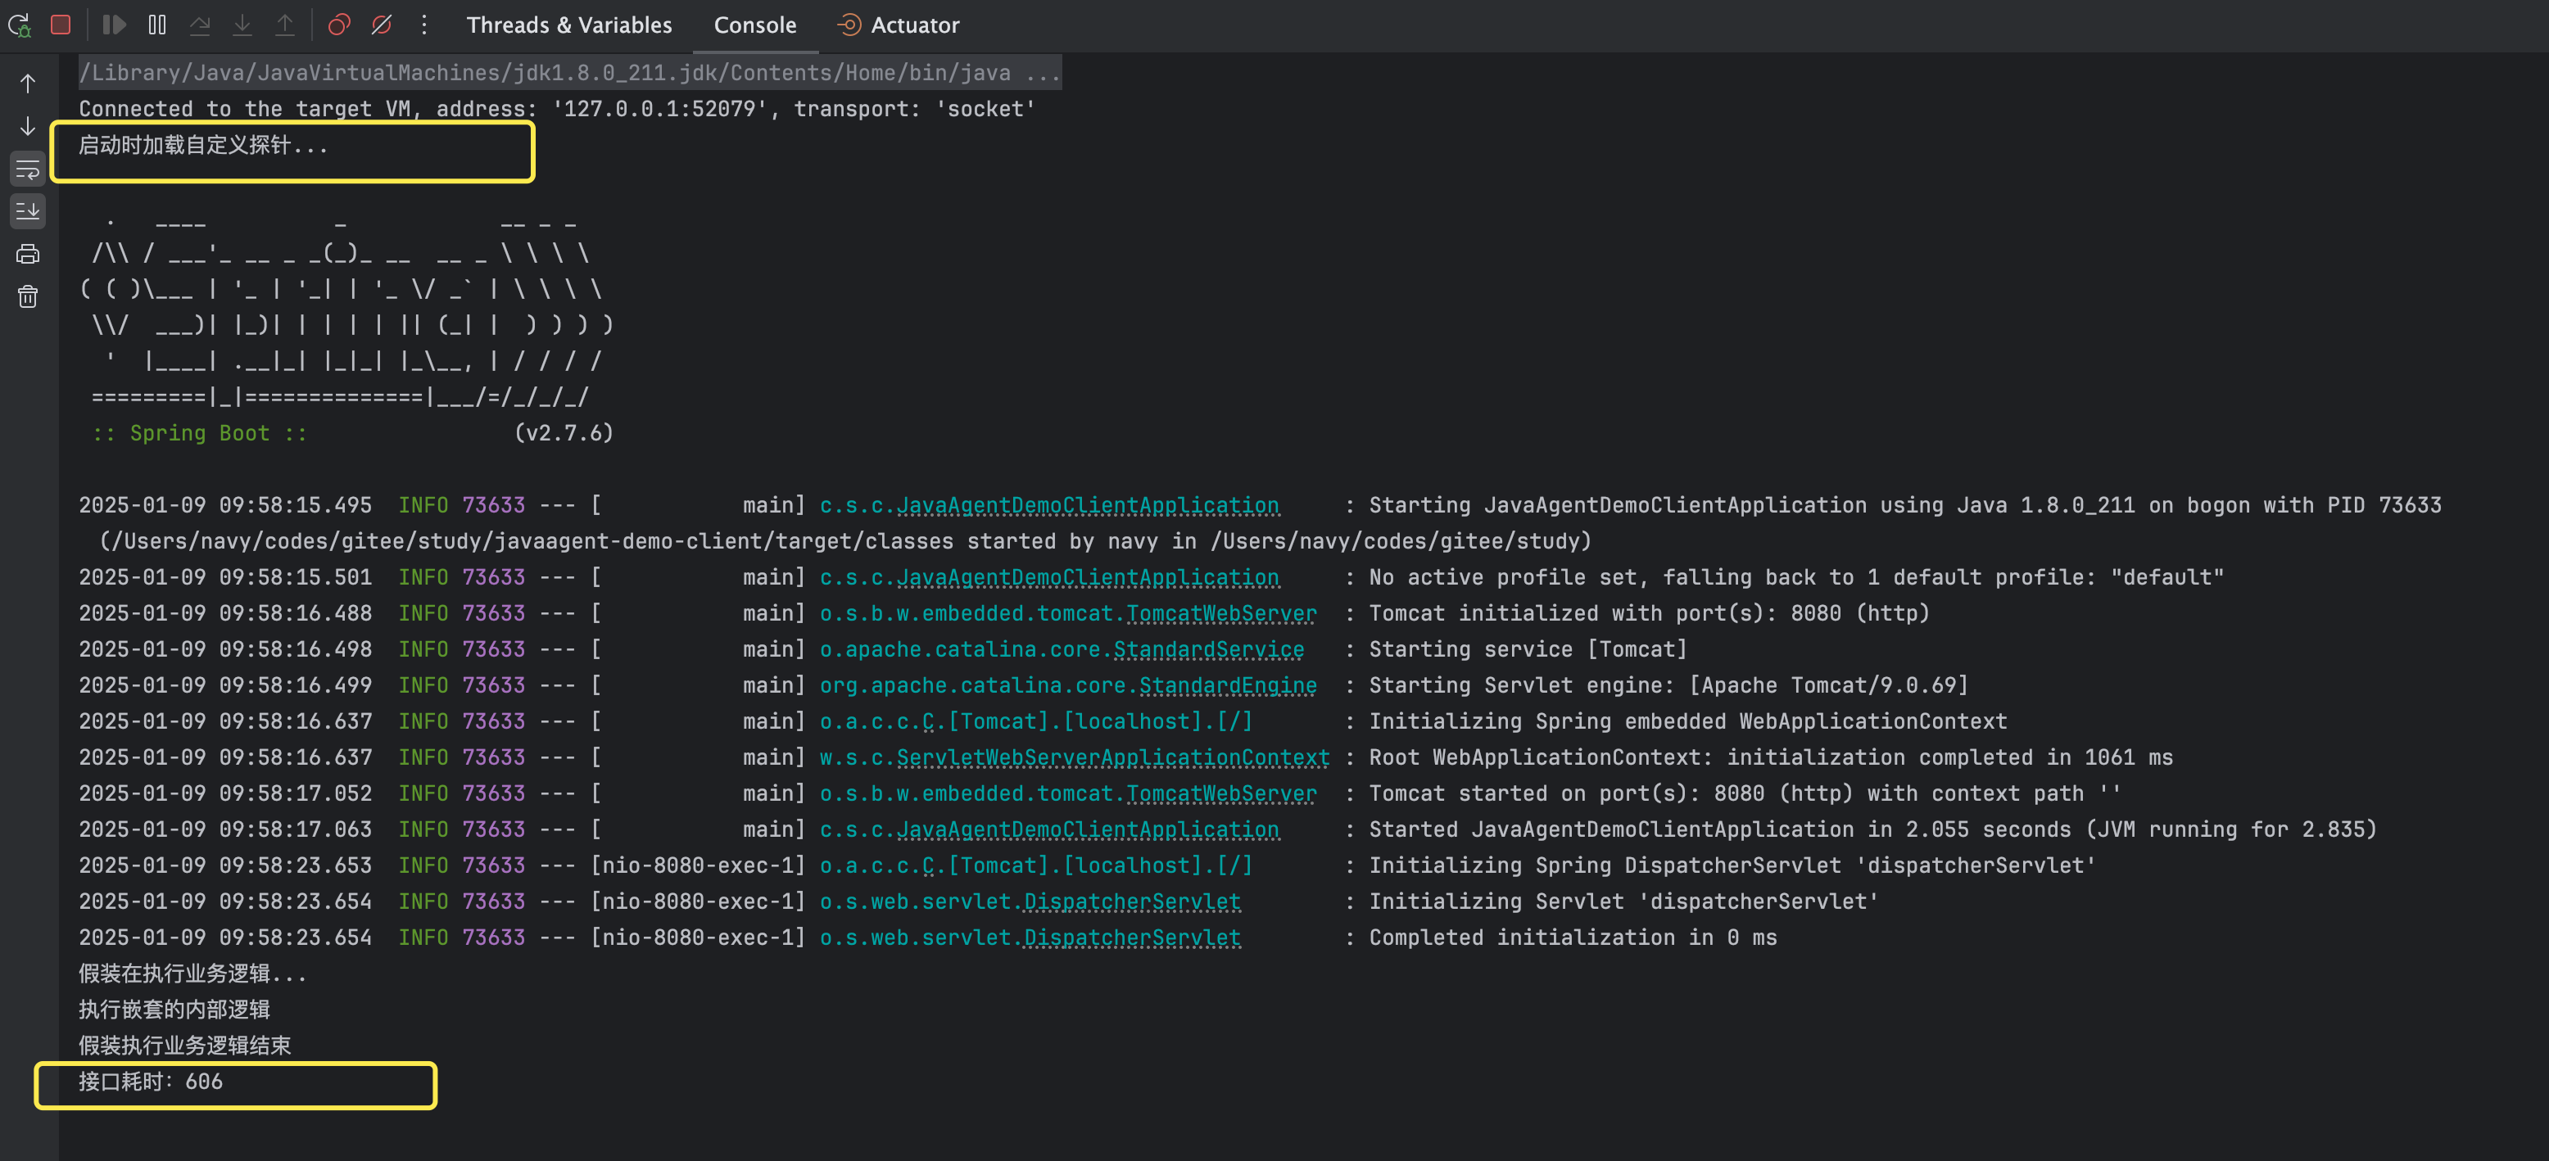Click the Step Over icon
The height and width of the screenshot is (1161, 2549).
click(200, 25)
